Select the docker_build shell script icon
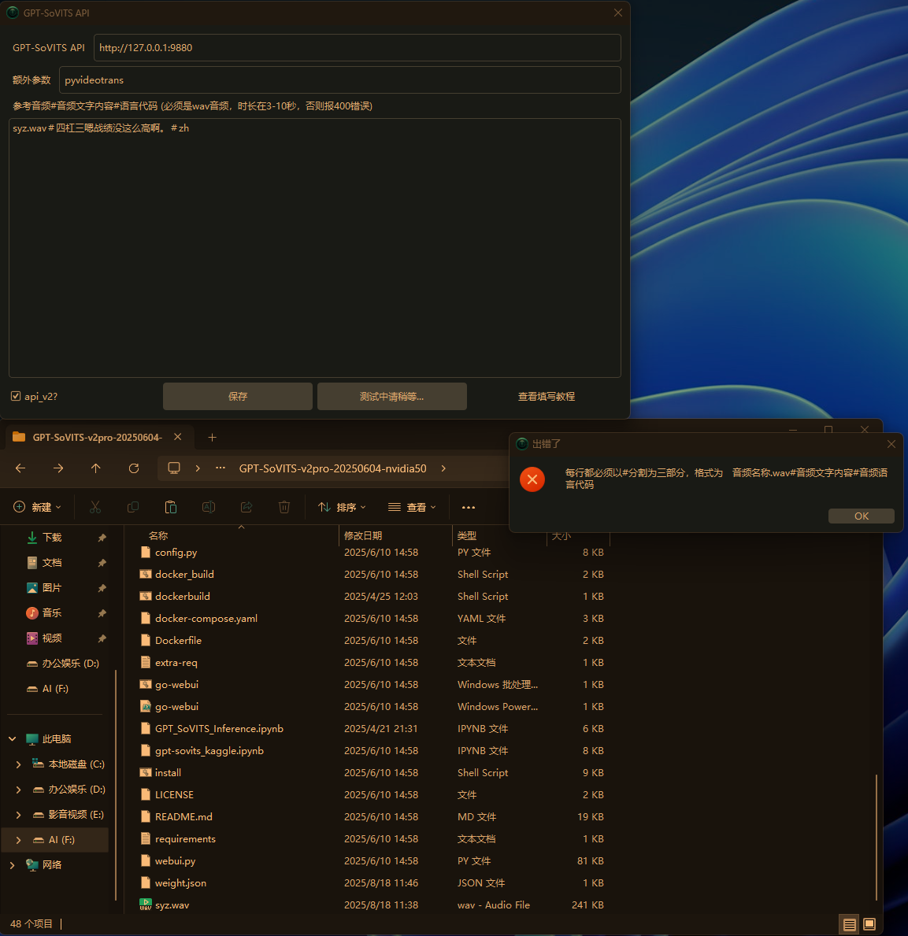Viewport: 908px width, 936px height. click(145, 574)
